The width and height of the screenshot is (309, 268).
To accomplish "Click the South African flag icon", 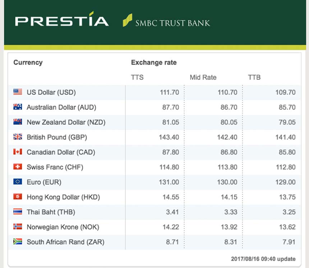I will point(18,242).
